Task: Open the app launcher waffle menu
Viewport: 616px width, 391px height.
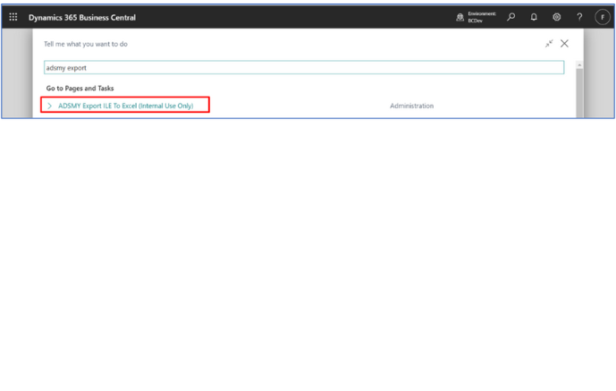Action: click(13, 17)
